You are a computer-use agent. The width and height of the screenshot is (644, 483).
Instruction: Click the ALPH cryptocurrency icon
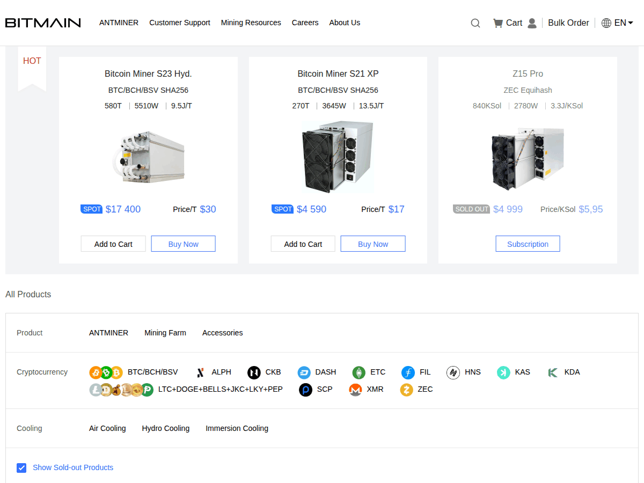200,372
